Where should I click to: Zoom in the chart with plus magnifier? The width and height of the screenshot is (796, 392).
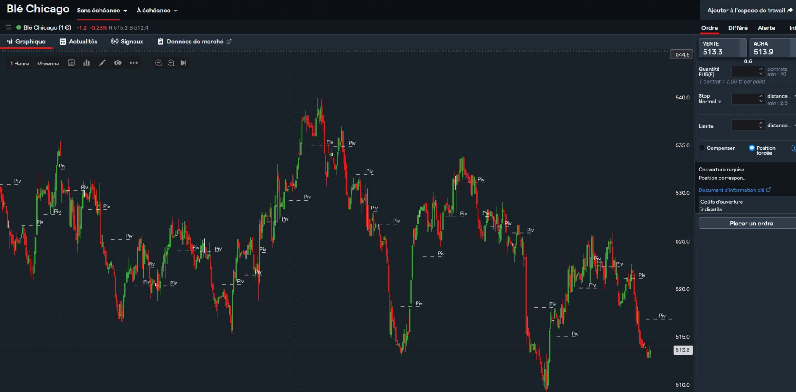171,63
